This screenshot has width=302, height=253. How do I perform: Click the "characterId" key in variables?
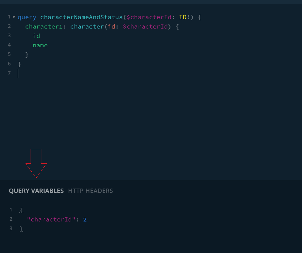(51, 219)
